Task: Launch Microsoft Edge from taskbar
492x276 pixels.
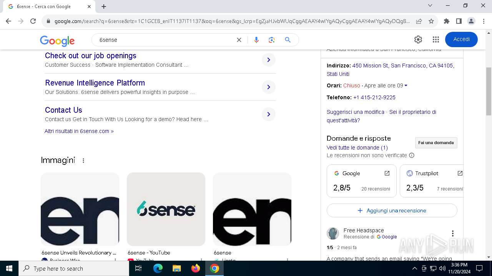Action: [158, 268]
